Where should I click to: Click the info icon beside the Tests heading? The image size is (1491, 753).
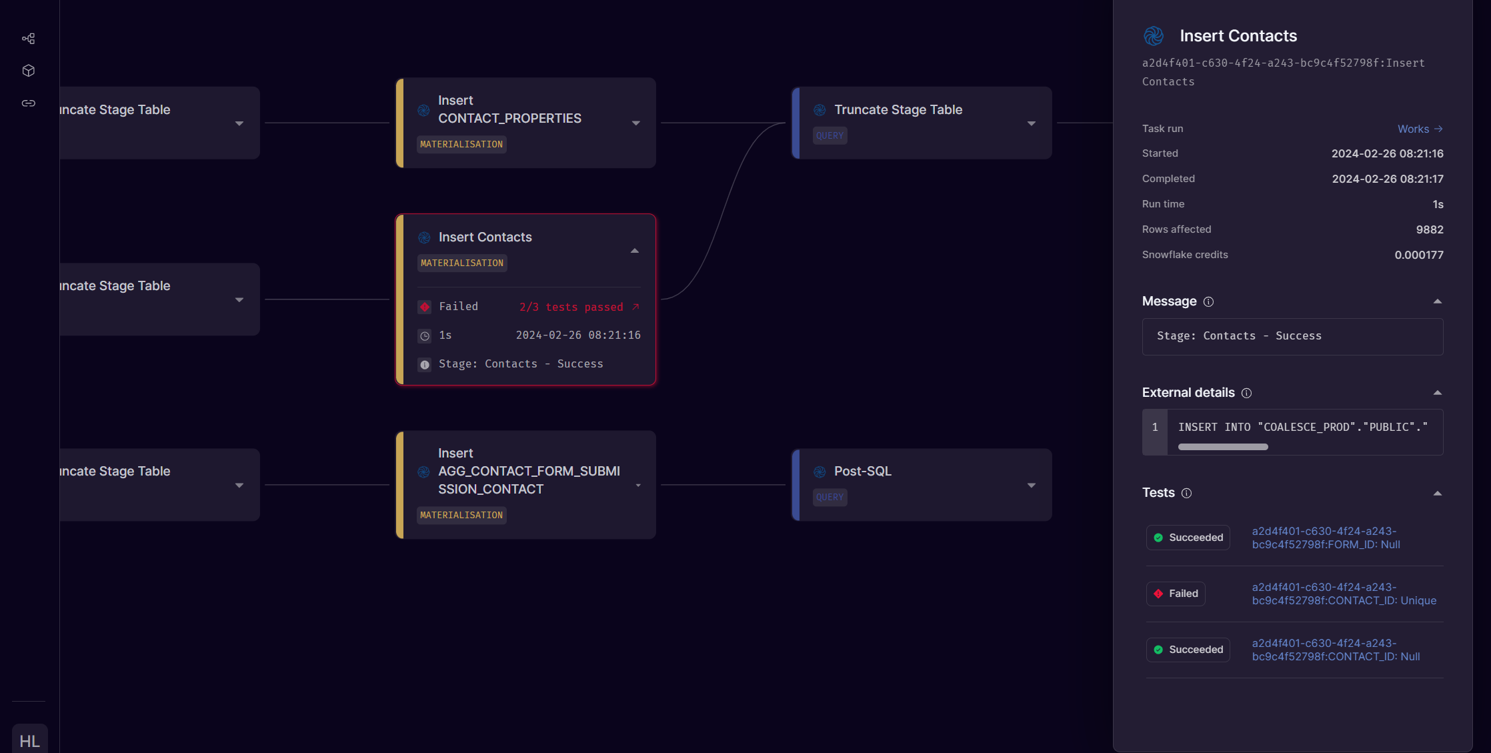pyautogui.click(x=1187, y=493)
